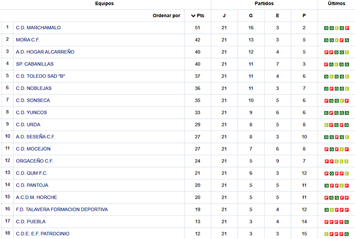Click the first green G icon in C.D. PANTOJA's row

point(326,186)
